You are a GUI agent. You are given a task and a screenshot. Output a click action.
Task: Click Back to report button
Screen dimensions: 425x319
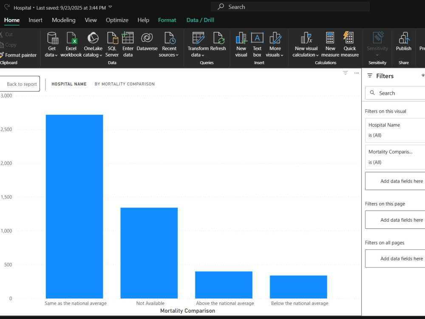(20, 84)
